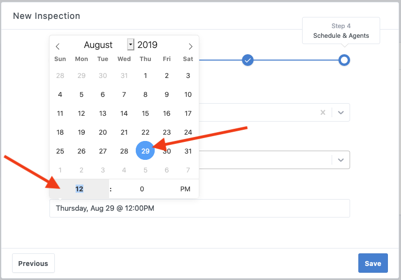Click the hour field showing 12
Screen dimensions: 401x280
[80, 189]
